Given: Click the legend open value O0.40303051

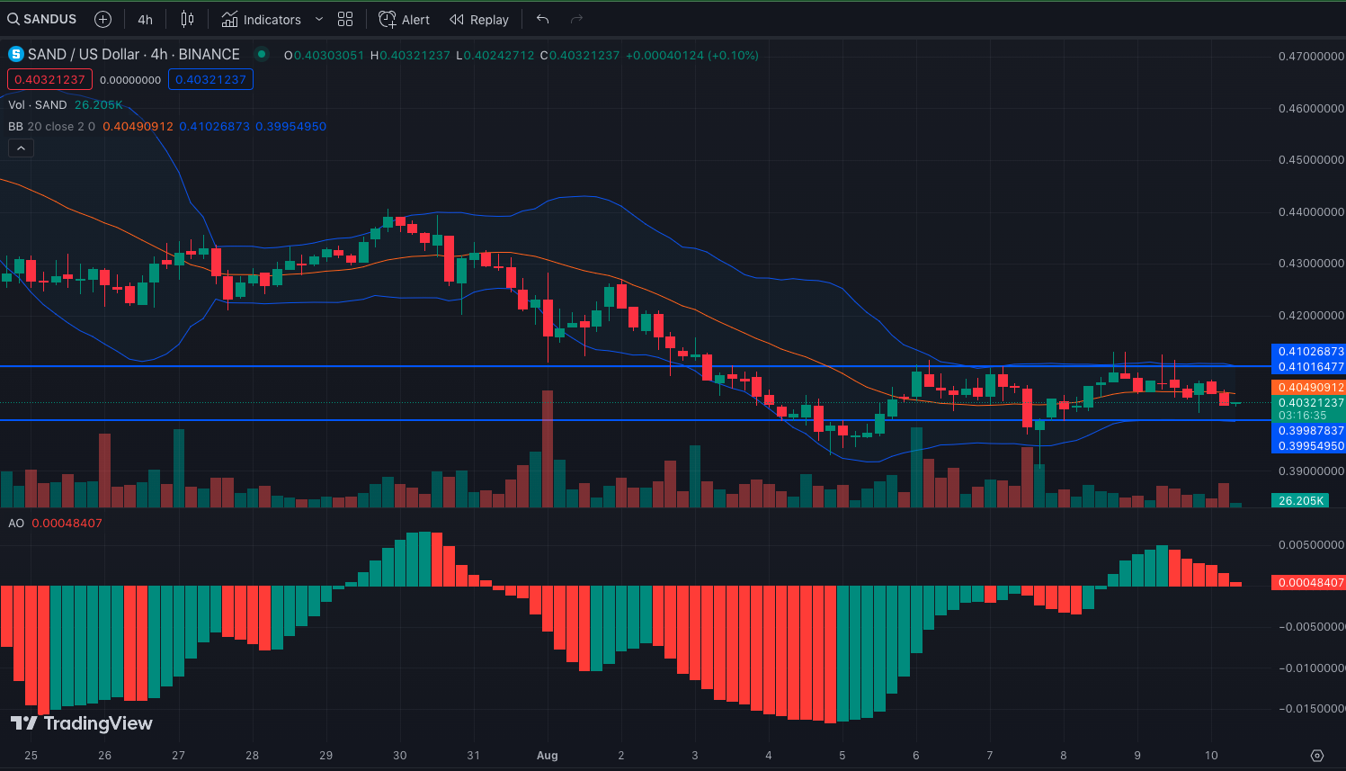Looking at the screenshot, I should tap(324, 55).
